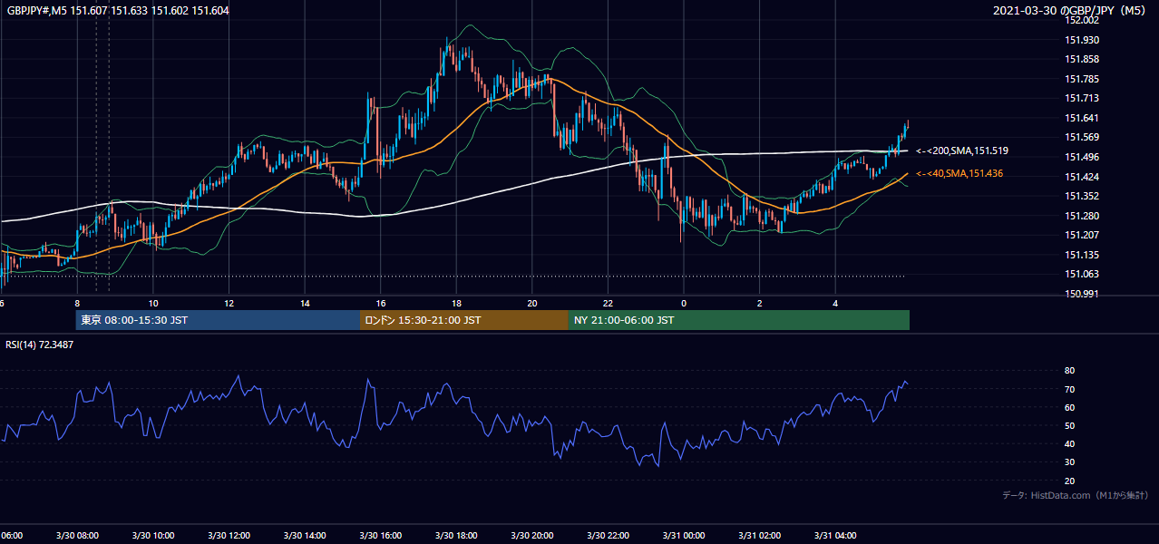The width and height of the screenshot is (1159, 544).
Task: Click the 3/31 00:00 time axis label
Action: [683, 536]
